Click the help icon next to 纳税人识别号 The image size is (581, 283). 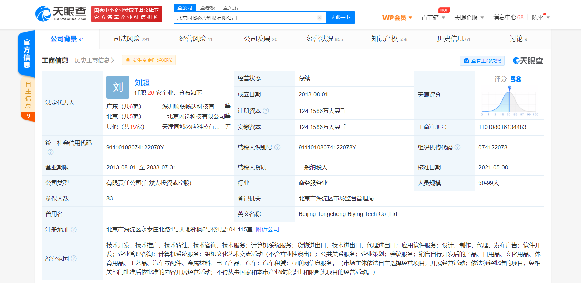point(277,147)
